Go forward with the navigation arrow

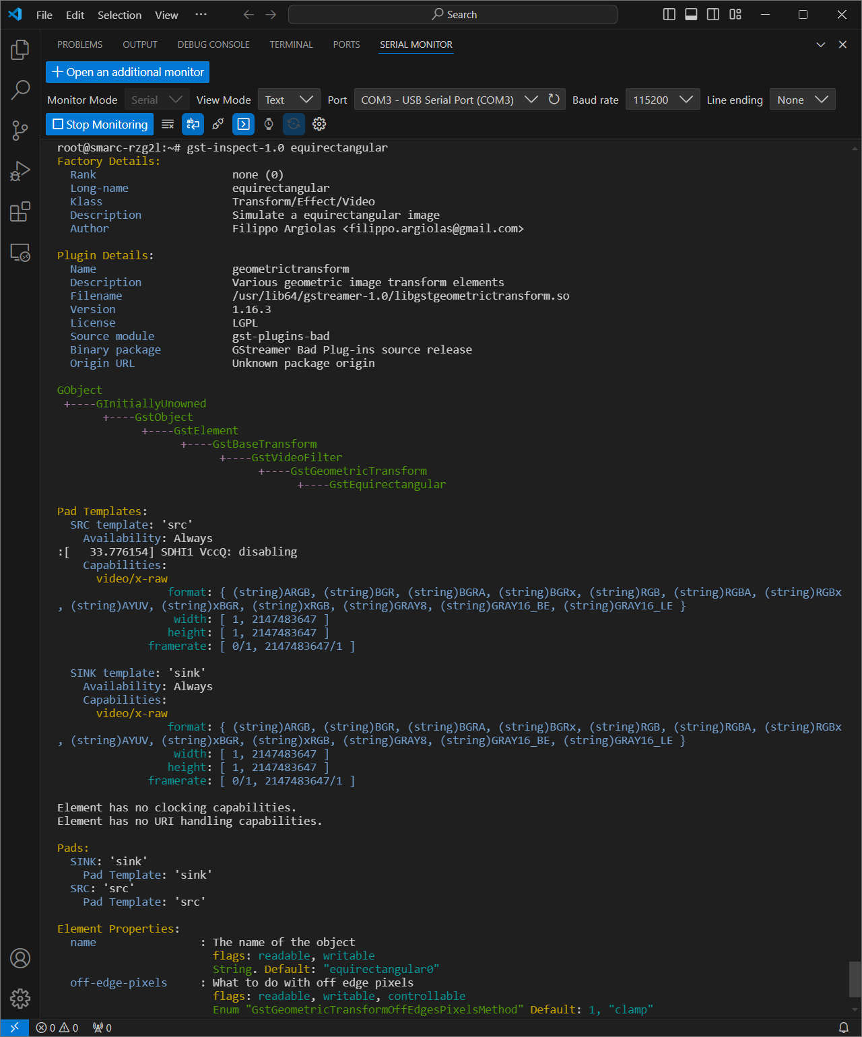point(271,15)
